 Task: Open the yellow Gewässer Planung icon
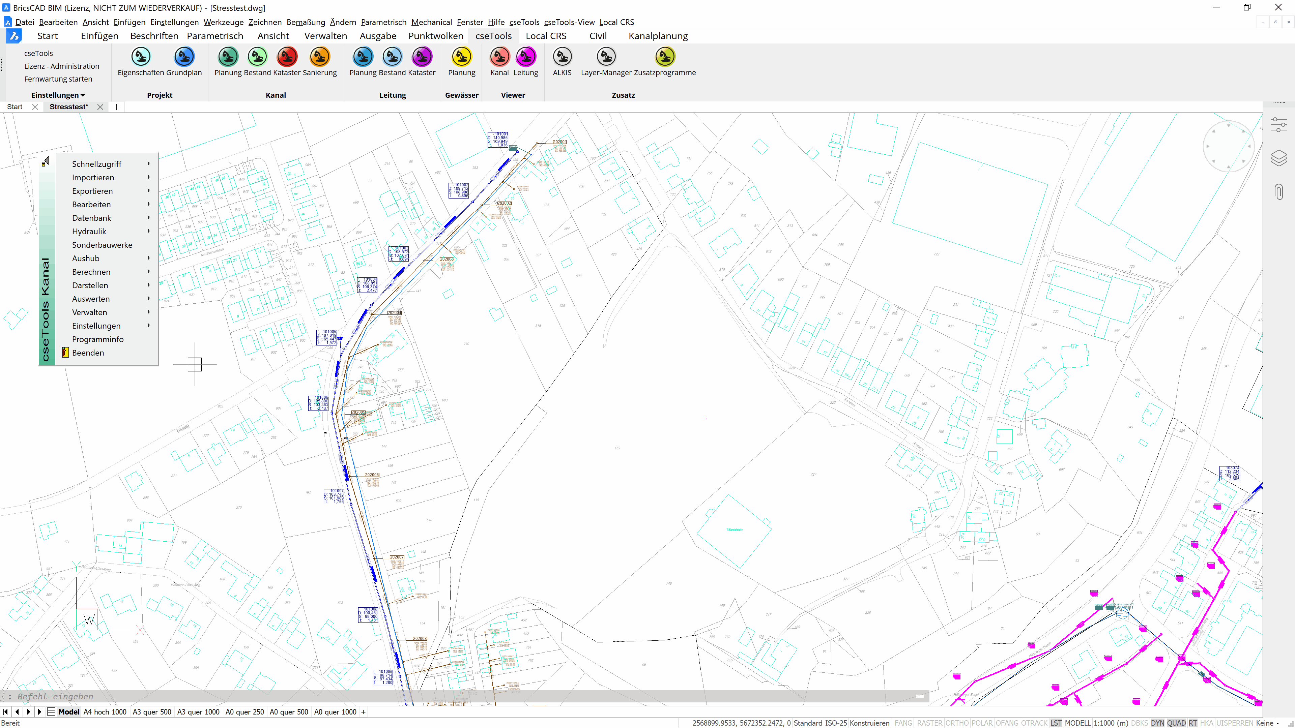pyautogui.click(x=461, y=57)
